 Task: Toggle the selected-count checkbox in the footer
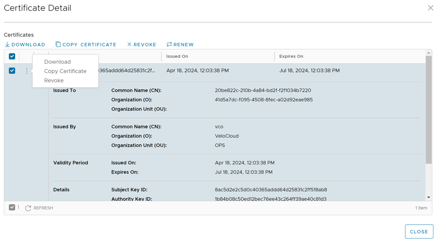coord(12,208)
